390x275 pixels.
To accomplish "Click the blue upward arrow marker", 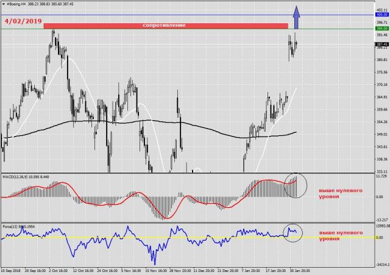I will tap(296, 17).
